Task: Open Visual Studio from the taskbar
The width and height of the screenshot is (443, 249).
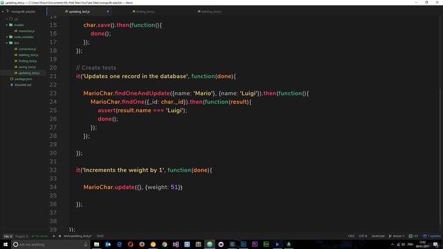Action: click(176, 244)
